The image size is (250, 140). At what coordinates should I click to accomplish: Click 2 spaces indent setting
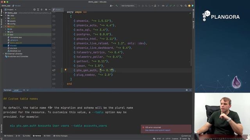click(175, 138)
